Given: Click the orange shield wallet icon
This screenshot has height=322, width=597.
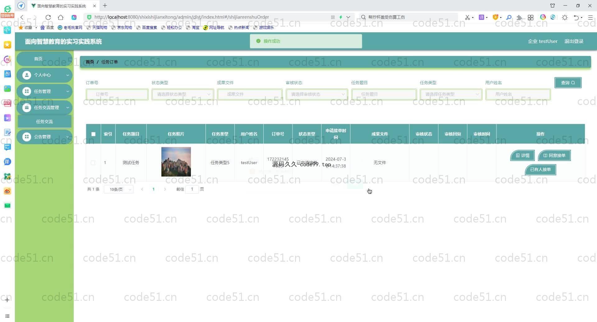Looking at the screenshot, I should click(x=496, y=17).
